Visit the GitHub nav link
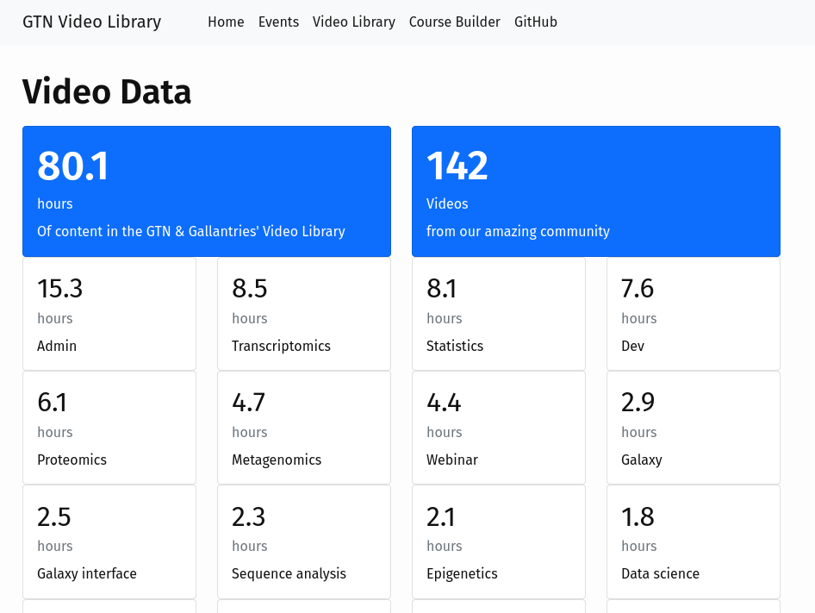815x613 pixels. [536, 22]
